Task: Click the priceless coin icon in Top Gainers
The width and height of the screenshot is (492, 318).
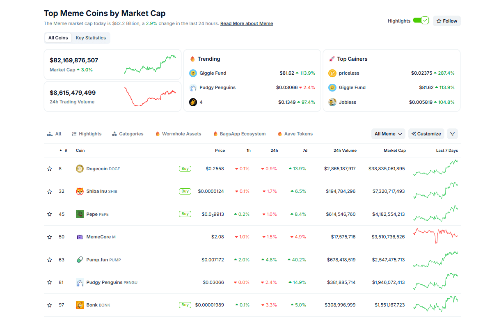Action: 332,73
